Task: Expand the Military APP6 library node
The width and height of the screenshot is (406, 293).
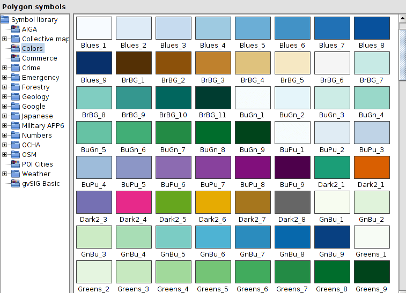Action: pyautogui.click(x=5, y=126)
